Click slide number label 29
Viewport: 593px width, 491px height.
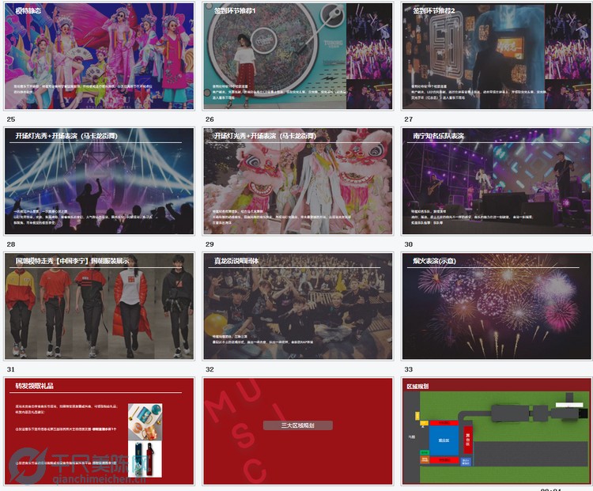(x=210, y=244)
